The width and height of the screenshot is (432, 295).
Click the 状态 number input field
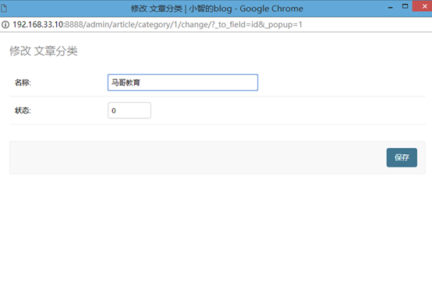[x=129, y=111]
